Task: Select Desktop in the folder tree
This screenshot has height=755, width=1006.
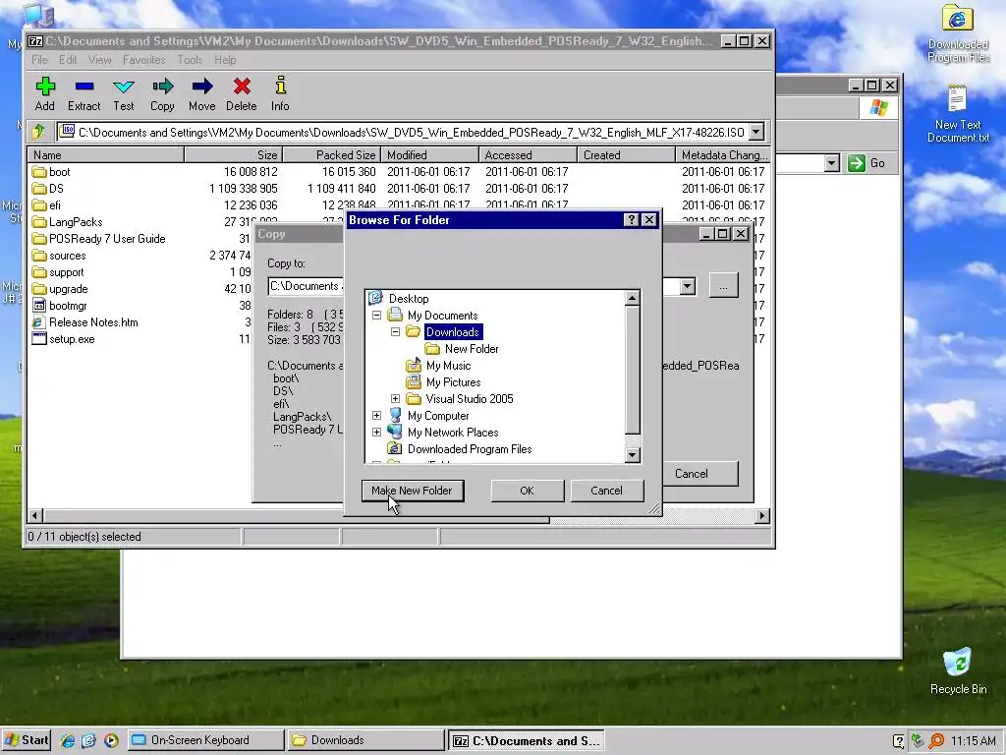Action: coord(408,299)
